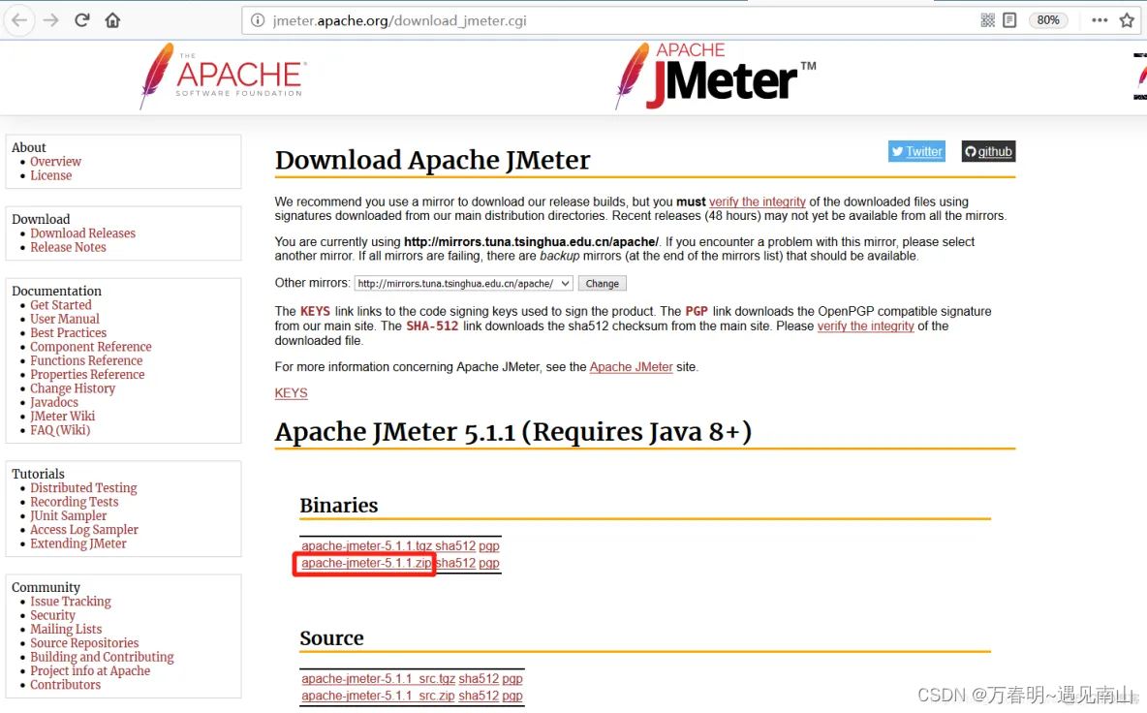Open pgp signature for source tgz
This screenshot has height=713, width=1147.
point(512,679)
